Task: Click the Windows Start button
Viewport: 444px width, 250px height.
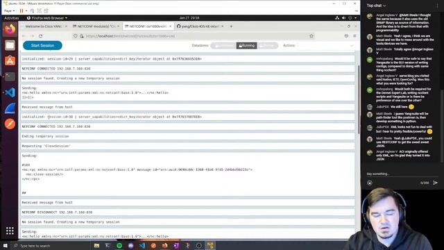Action: (5, 245)
